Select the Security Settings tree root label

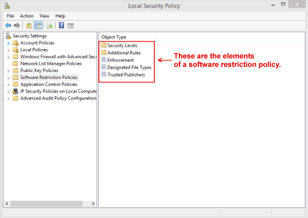(30, 36)
